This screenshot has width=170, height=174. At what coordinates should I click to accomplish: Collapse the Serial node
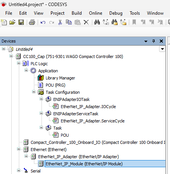tap(18, 170)
